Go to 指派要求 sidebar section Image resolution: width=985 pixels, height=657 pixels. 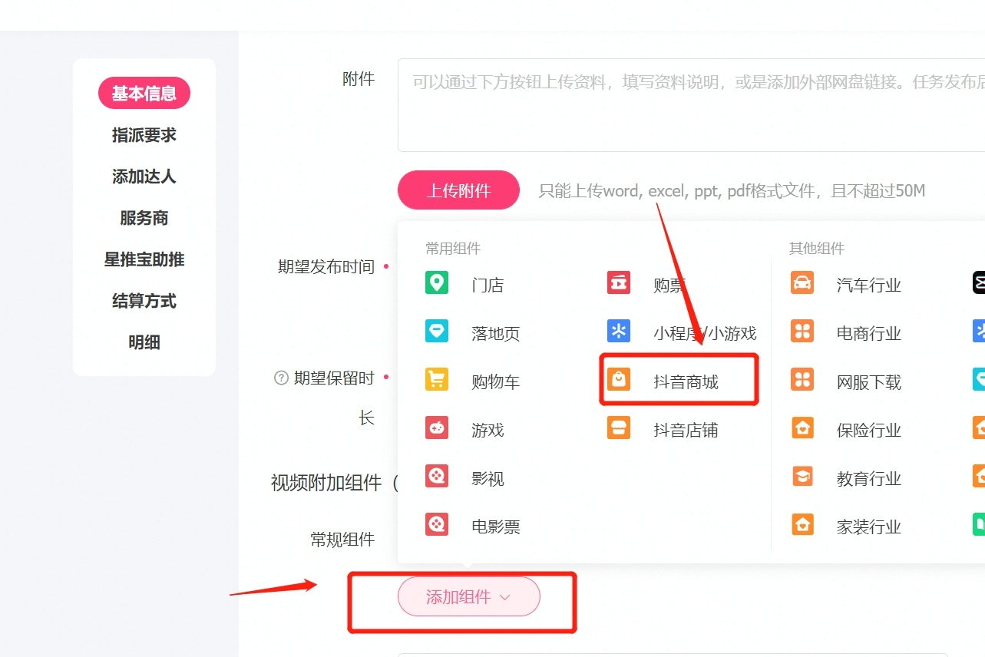pos(144,135)
